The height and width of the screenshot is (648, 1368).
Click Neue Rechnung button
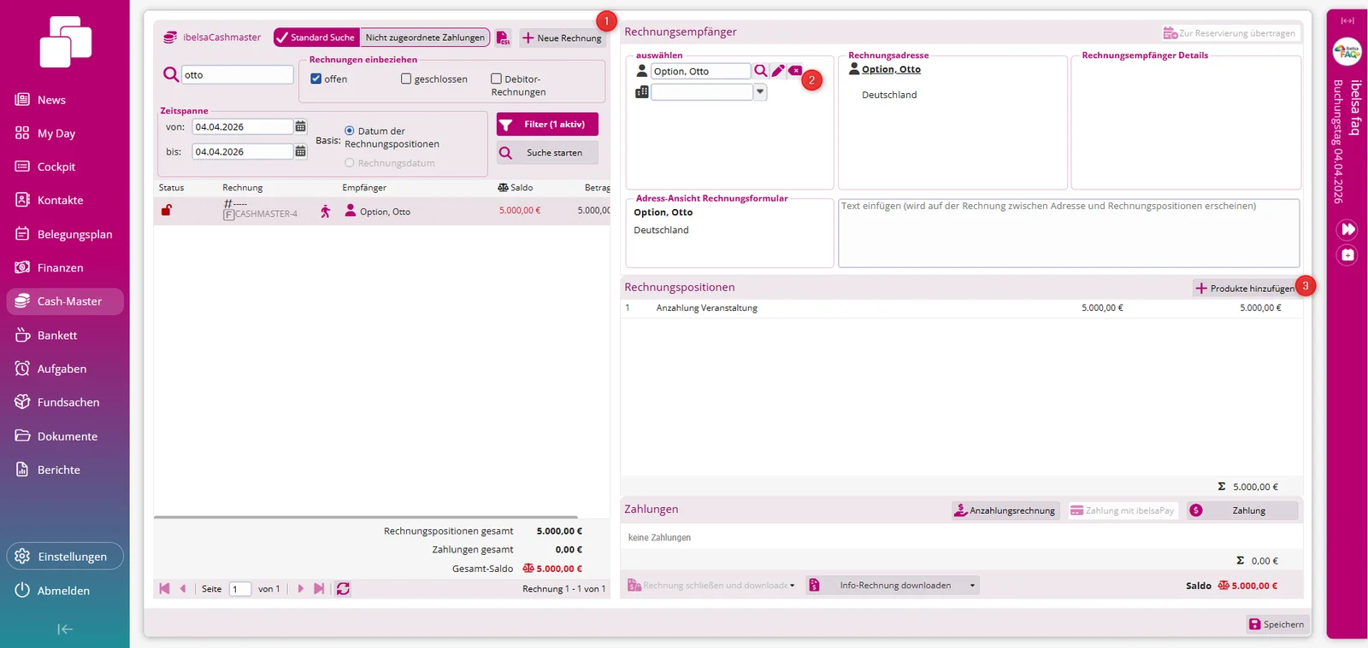[562, 38]
